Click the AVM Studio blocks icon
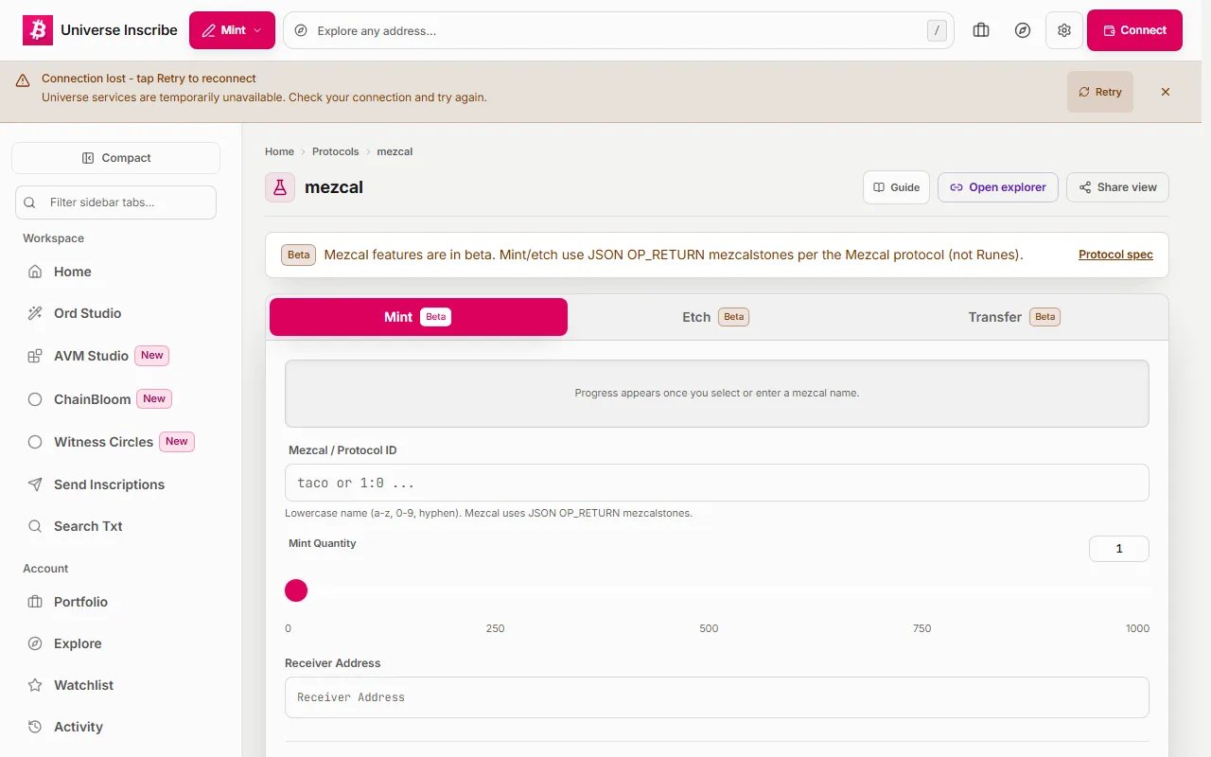The image size is (1211, 757). [35, 356]
